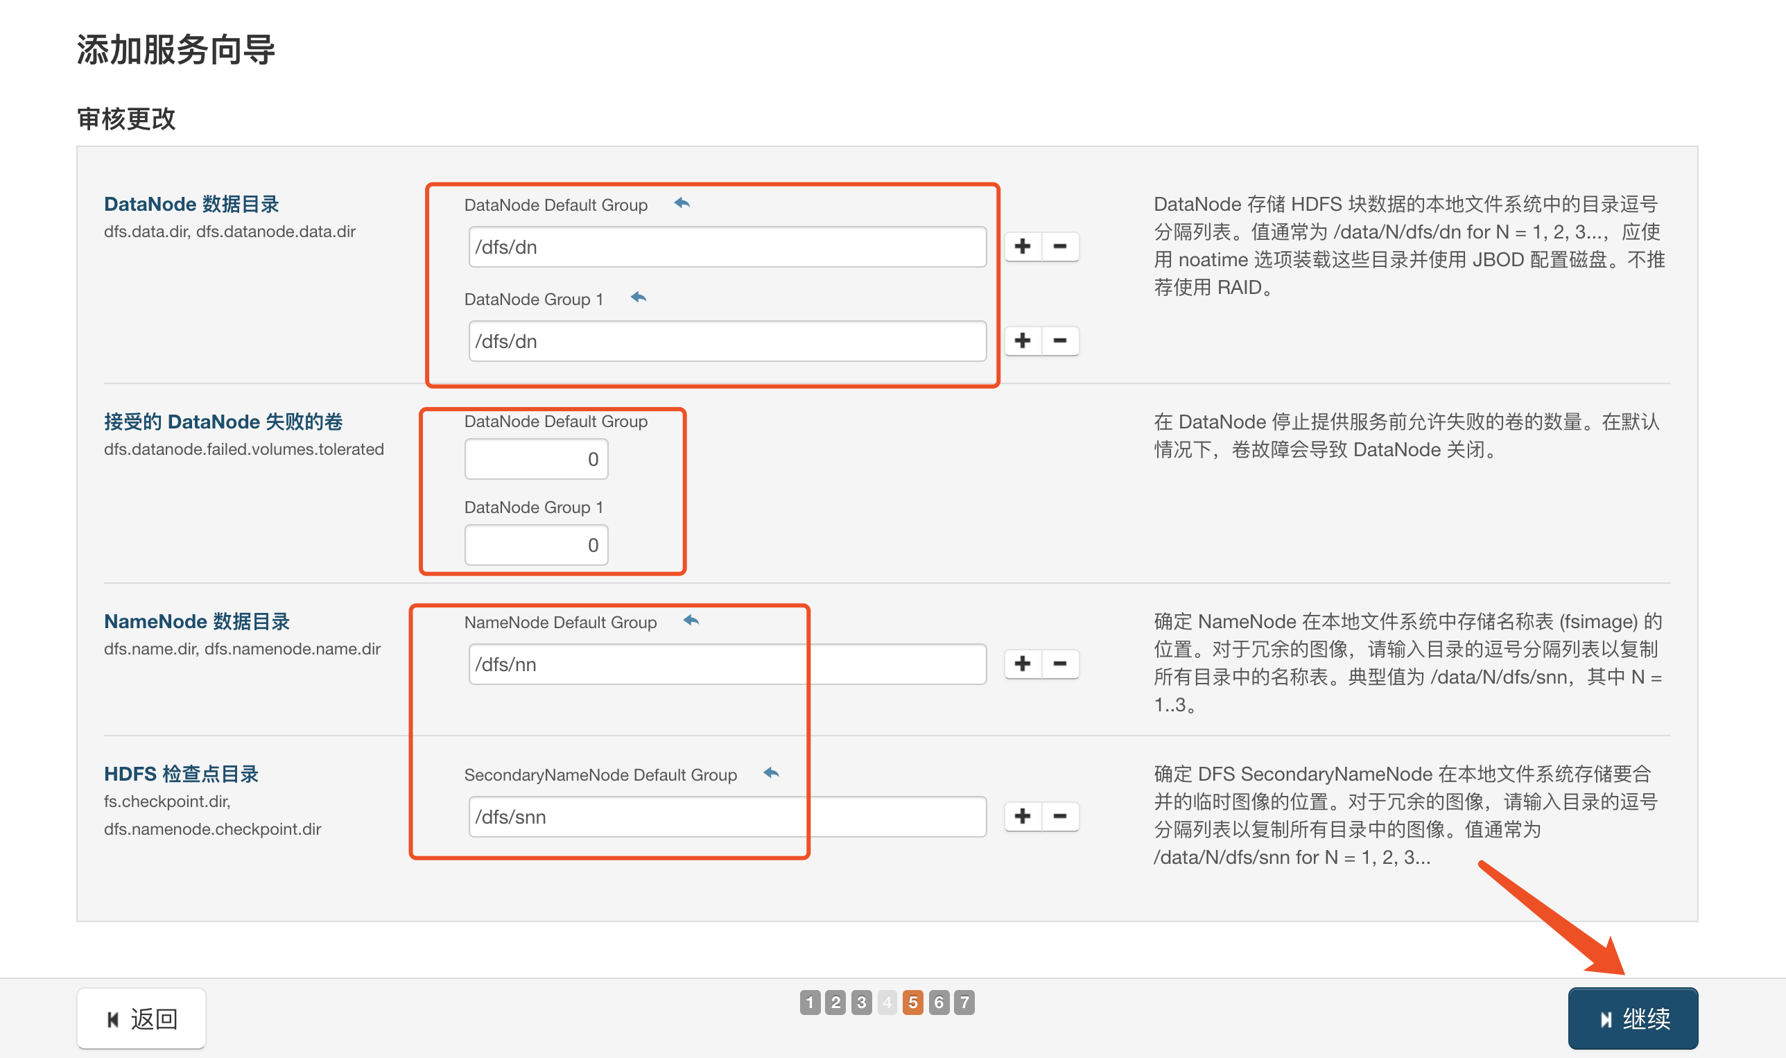The image size is (1786, 1058).
Task: Open wizard step 6 indicator
Action: (939, 1003)
